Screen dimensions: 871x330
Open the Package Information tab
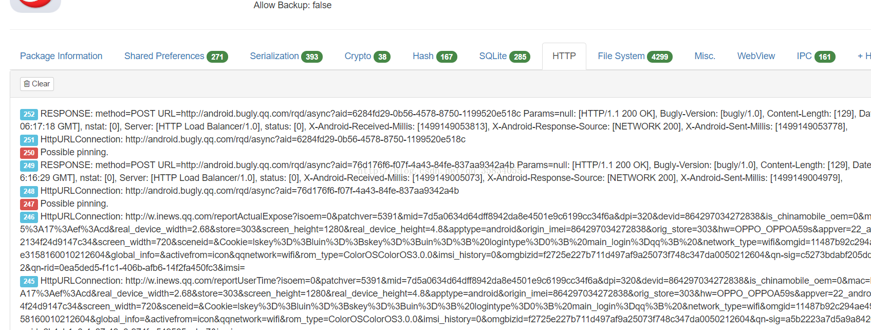(x=61, y=56)
